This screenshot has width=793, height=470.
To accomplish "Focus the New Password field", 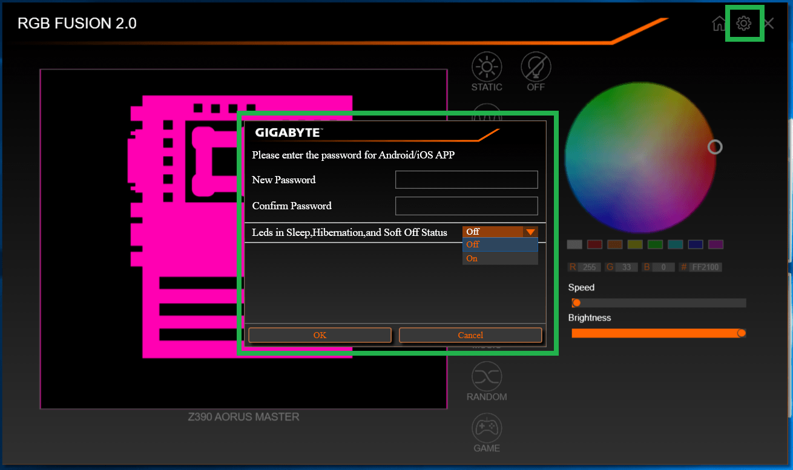I will click(x=466, y=180).
